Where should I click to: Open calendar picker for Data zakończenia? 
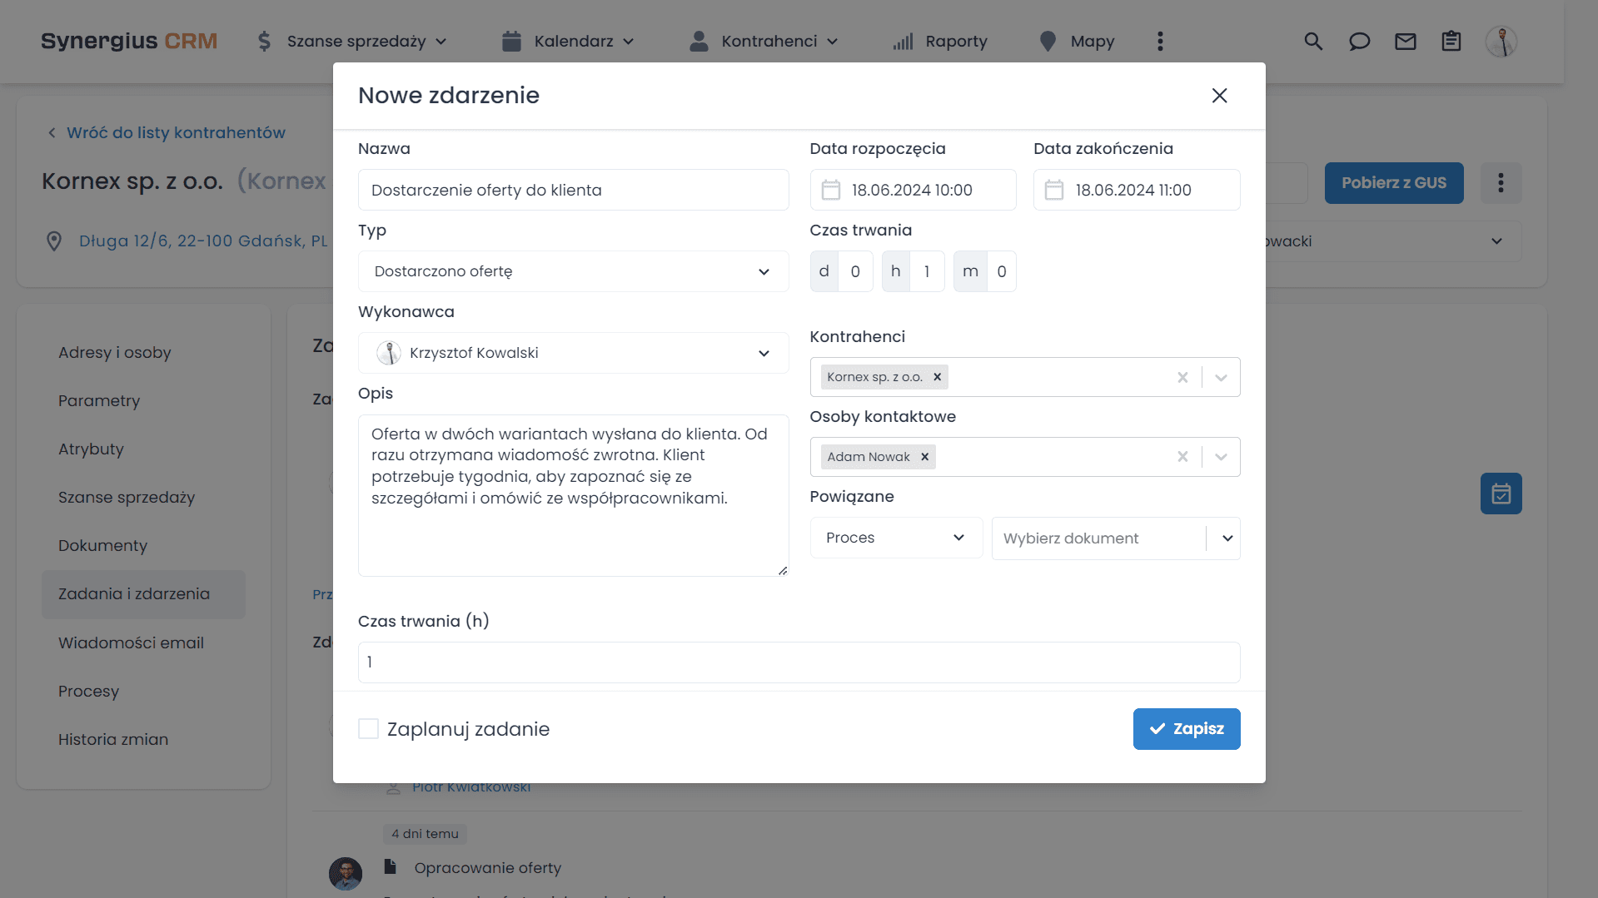pyautogui.click(x=1053, y=190)
